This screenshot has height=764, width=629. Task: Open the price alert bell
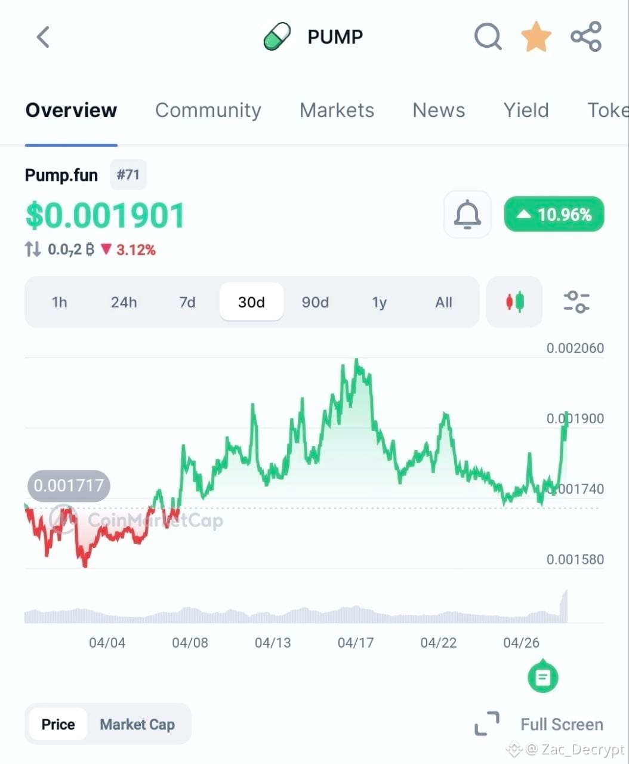[x=467, y=214]
